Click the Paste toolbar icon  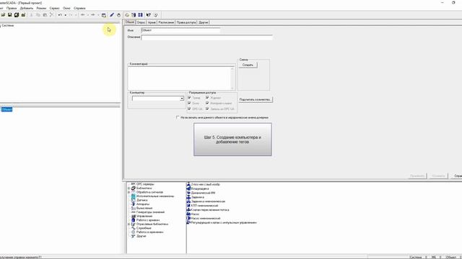click(45, 15)
